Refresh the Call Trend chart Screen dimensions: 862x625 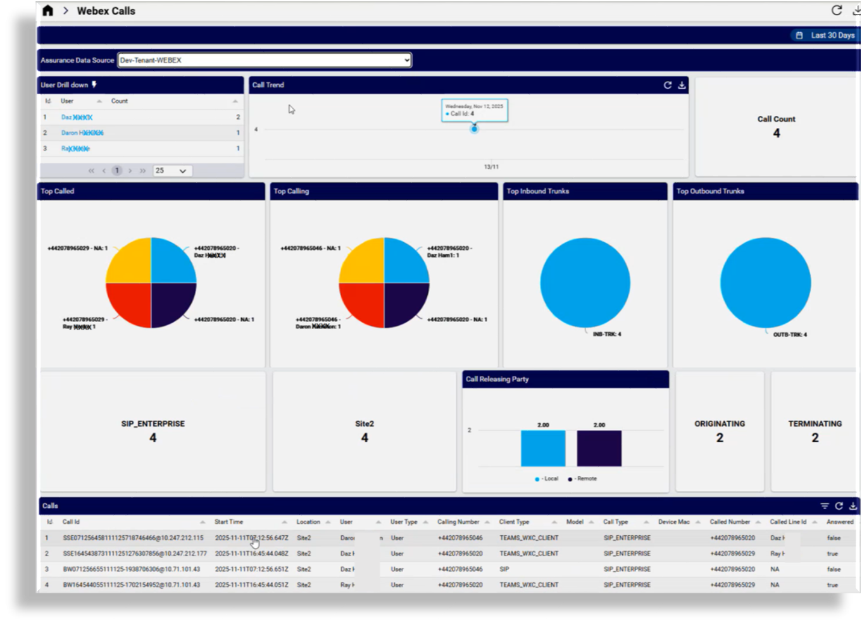tap(668, 84)
